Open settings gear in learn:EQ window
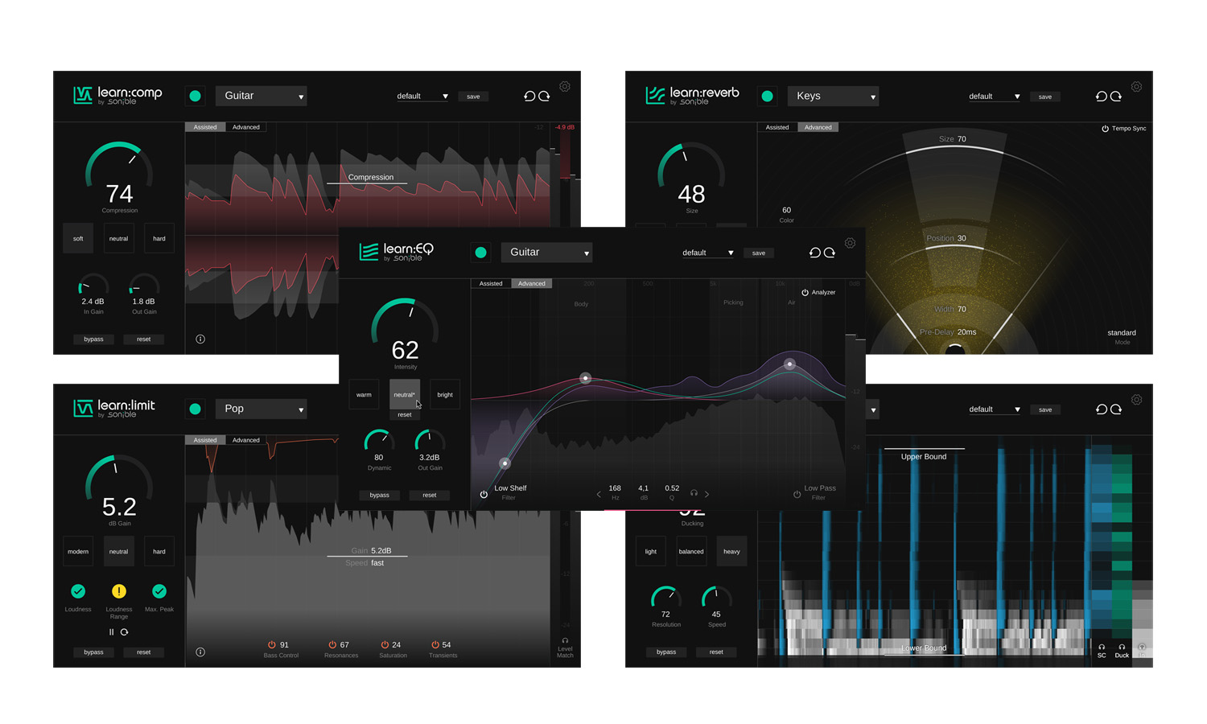Viewport: 1207px width, 724px height. [850, 243]
